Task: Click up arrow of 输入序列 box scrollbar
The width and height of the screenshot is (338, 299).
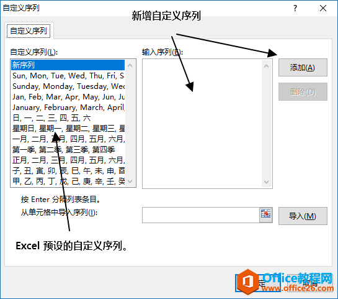Action: coord(267,66)
